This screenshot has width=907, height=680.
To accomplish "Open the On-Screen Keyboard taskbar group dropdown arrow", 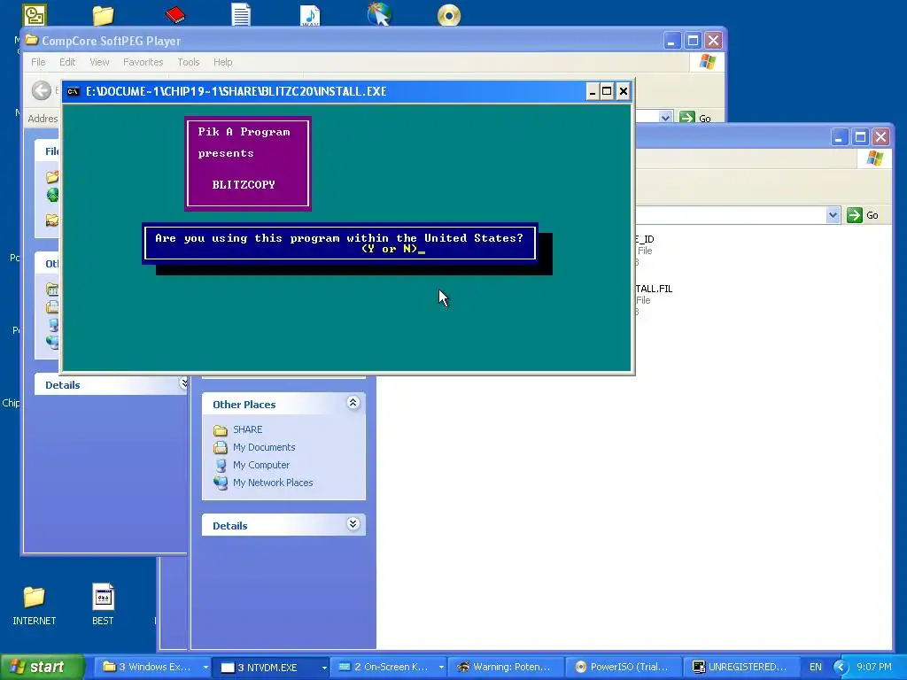I will pyautogui.click(x=441, y=668).
